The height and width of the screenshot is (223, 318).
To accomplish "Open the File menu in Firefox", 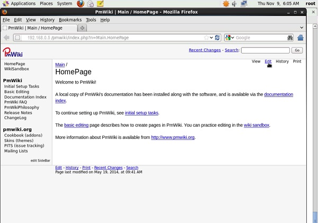I will (6, 20).
